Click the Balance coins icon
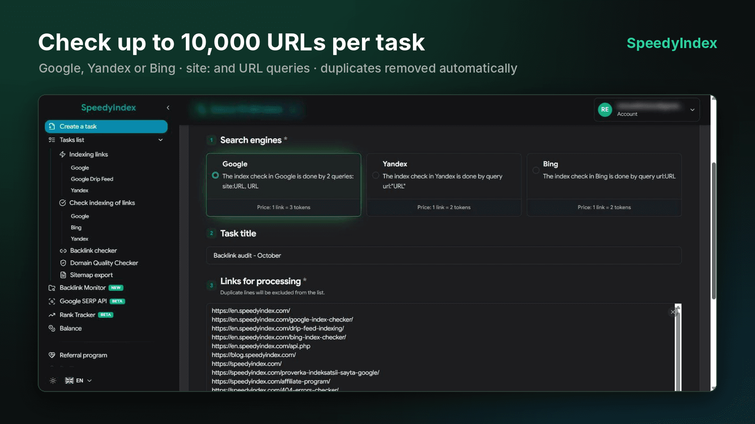This screenshot has width=755, height=424. 52,328
